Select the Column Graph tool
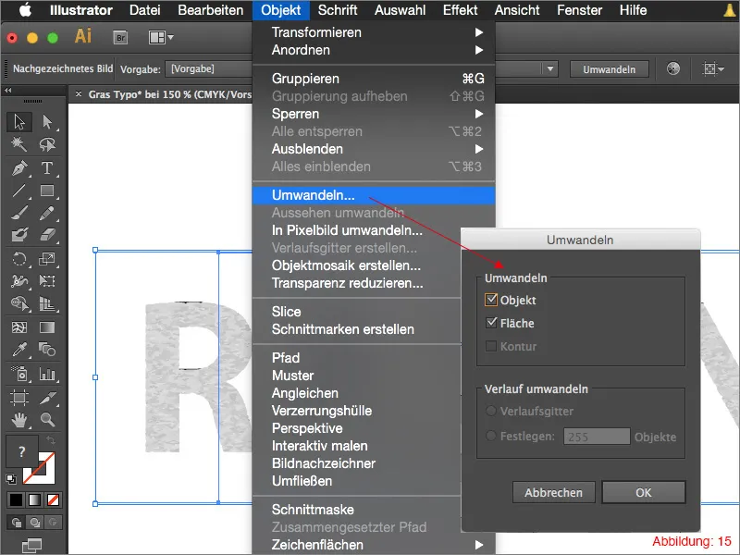Screen dimensions: 740x555 click(x=47, y=374)
